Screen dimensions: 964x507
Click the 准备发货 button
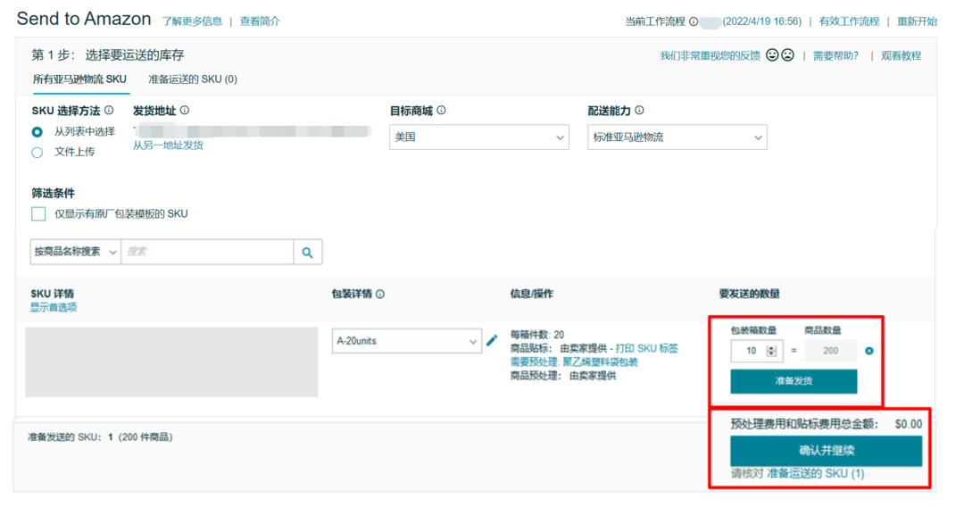pos(794,381)
